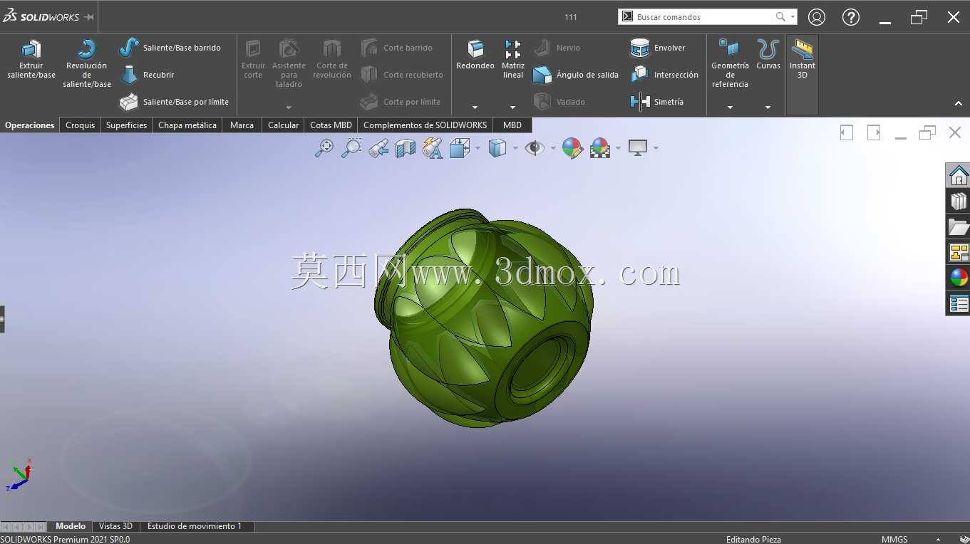Open the Cotas MBD tab
The width and height of the screenshot is (970, 544).
331,125
